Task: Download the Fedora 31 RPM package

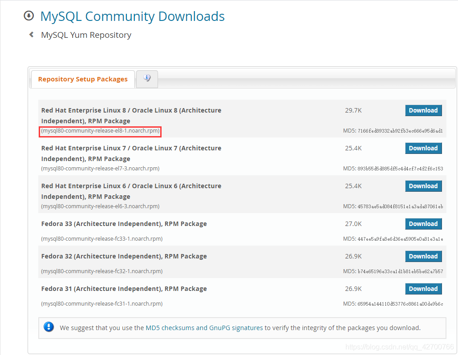Action: [423, 288]
